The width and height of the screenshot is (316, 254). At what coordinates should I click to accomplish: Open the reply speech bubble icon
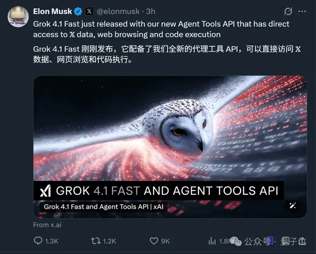38,241
